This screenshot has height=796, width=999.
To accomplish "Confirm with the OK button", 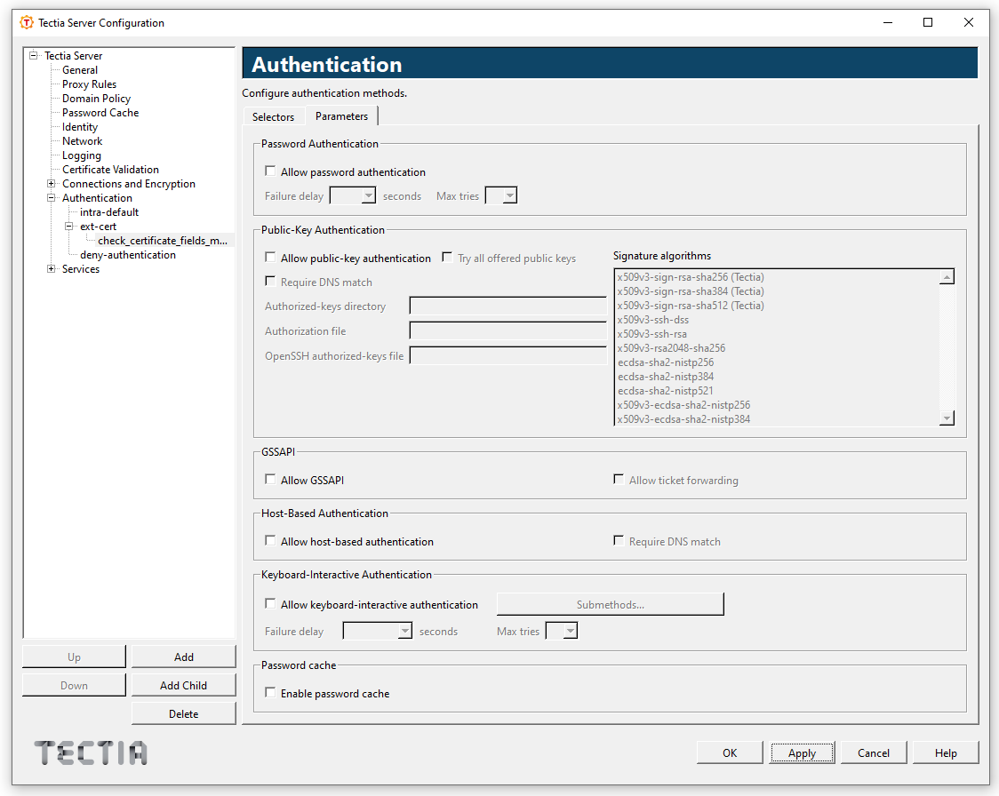I will click(x=730, y=752).
